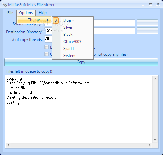
Task: Click the 'Stopping' log line
Action: pos(14,78)
